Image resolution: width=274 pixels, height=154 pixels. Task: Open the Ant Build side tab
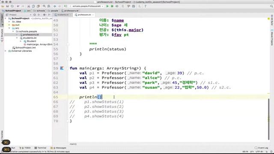pyautogui.click(x=272, y=20)
